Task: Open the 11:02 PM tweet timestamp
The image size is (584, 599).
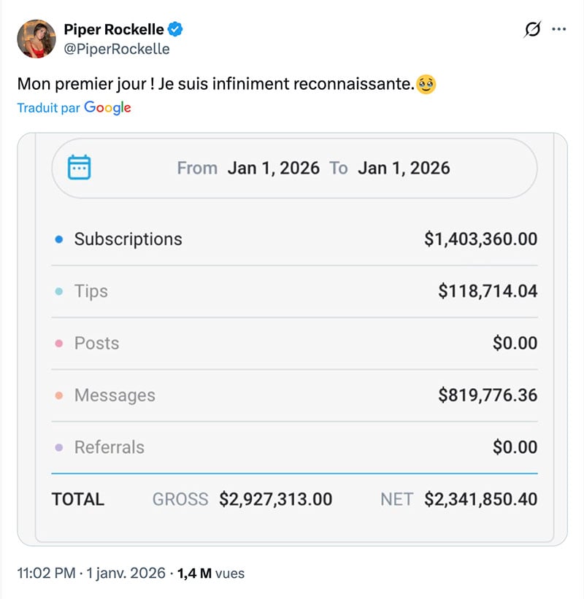Action: click(46, 573)
